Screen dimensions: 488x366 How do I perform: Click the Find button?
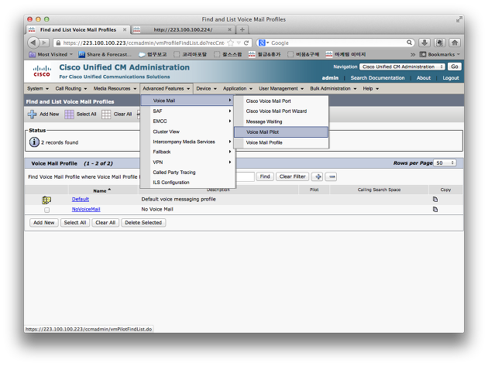(x=265, y=176)
